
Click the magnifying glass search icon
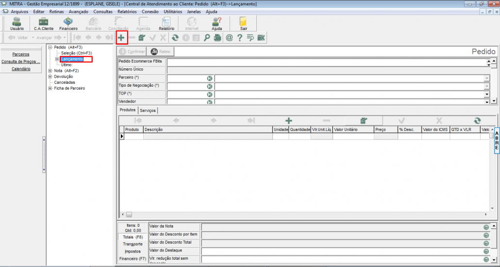pyautogui.click(x=207, y=37)
